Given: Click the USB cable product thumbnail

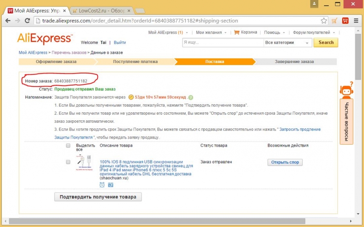Looking at the screenshot, I should 84,162.
